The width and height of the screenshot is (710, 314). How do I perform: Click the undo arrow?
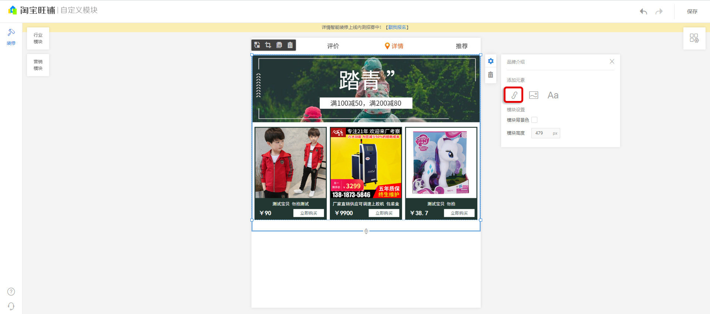pyautogui.click(x=643, y=11)
